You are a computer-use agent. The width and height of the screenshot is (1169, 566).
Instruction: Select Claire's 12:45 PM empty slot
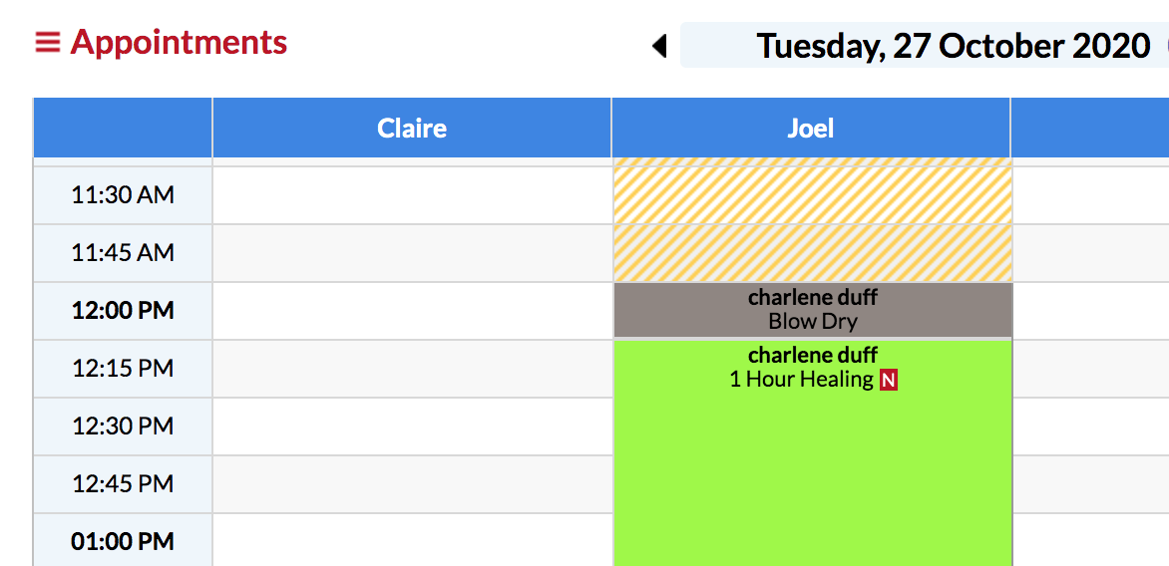412,484
